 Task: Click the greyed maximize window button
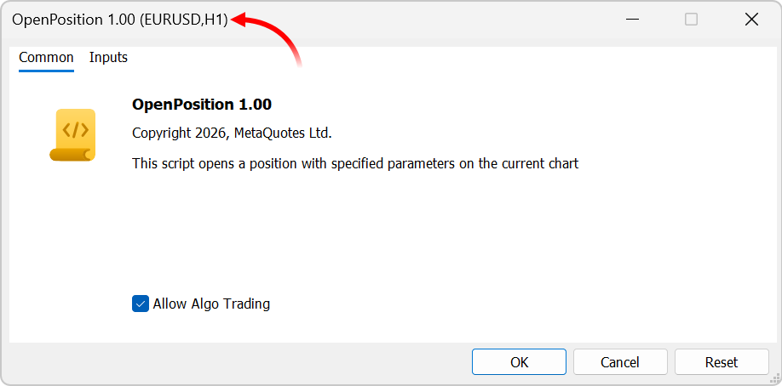pyautogui.click(x=692, y=20)
